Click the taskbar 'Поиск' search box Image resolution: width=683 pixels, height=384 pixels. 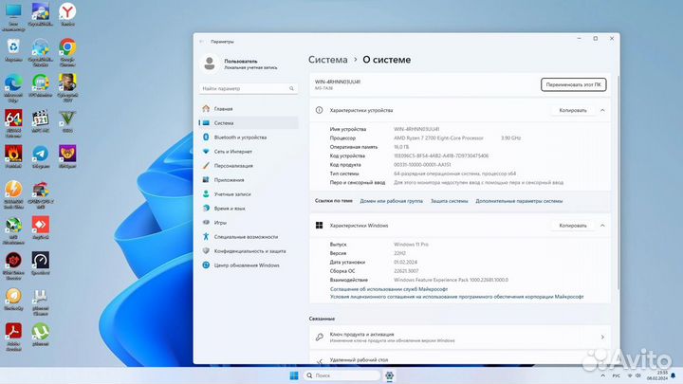(341, 375)
